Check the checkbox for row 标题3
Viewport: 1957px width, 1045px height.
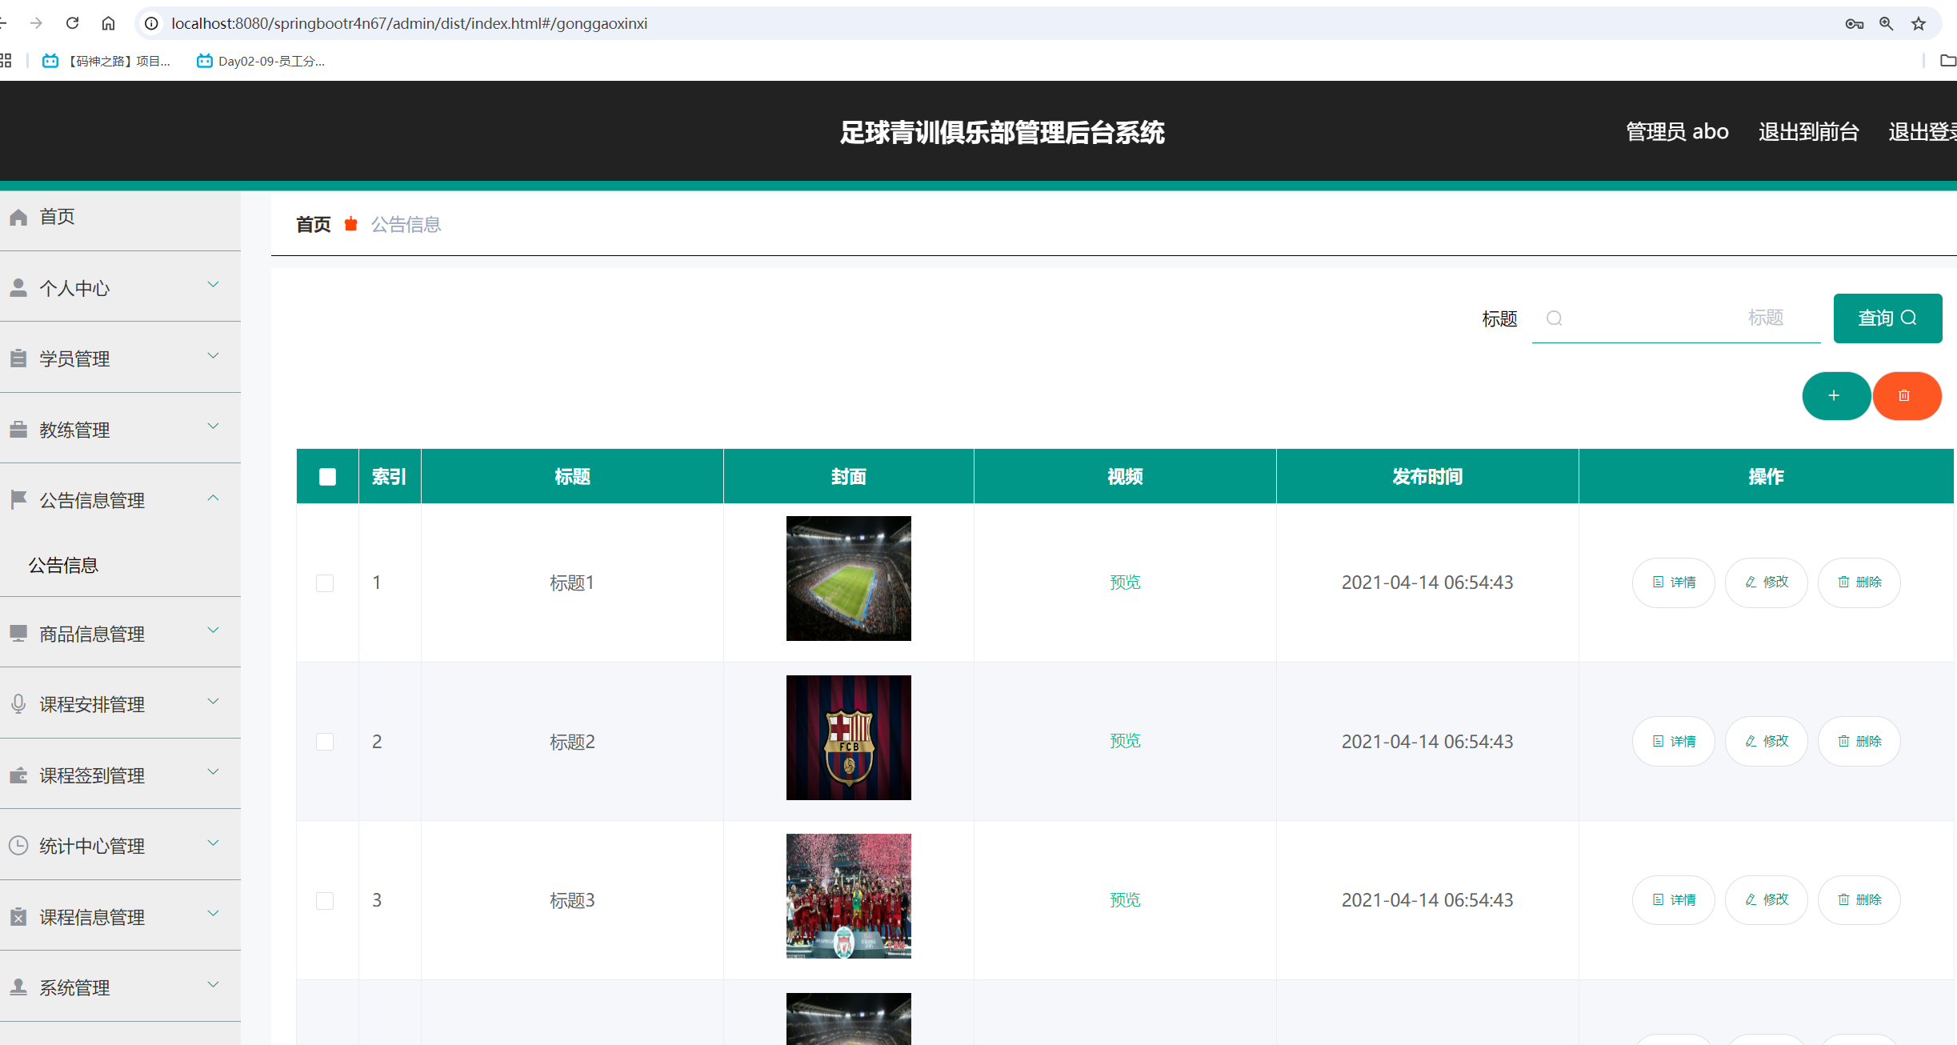(325, 900)
